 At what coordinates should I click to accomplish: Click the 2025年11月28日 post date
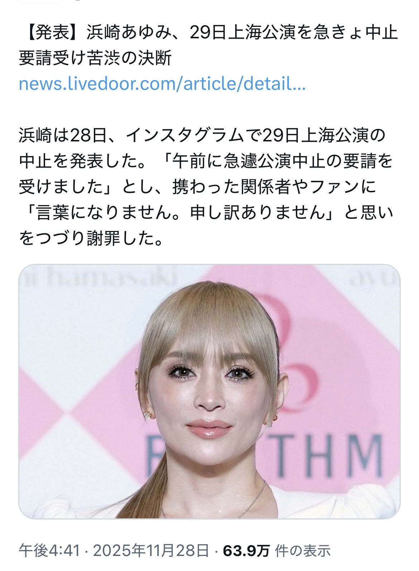tap(151, 551)
